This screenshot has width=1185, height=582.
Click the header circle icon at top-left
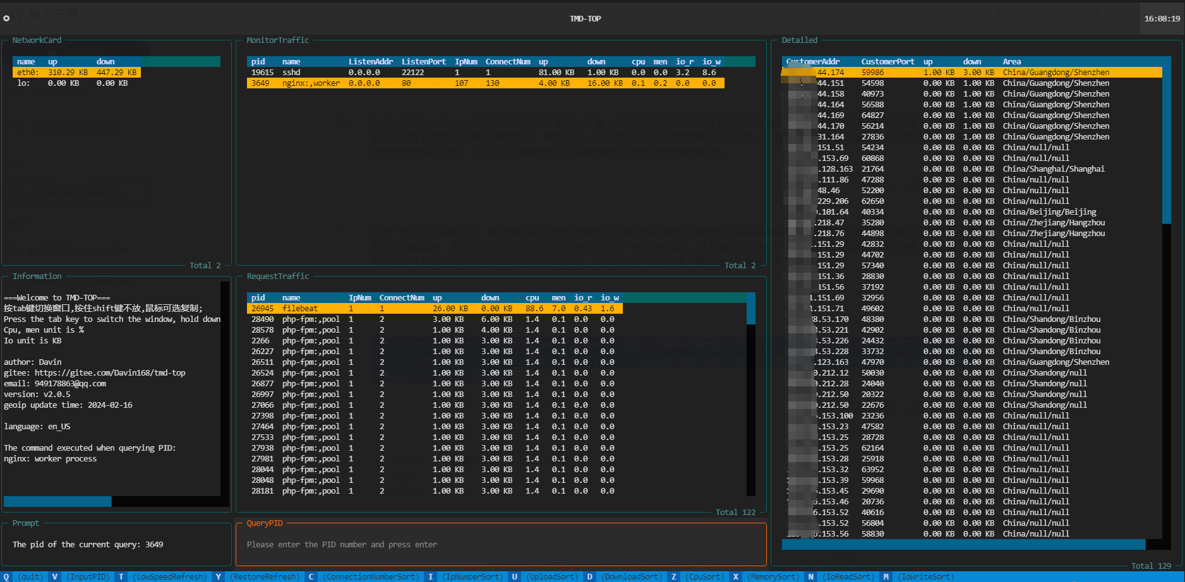[6, 18]
